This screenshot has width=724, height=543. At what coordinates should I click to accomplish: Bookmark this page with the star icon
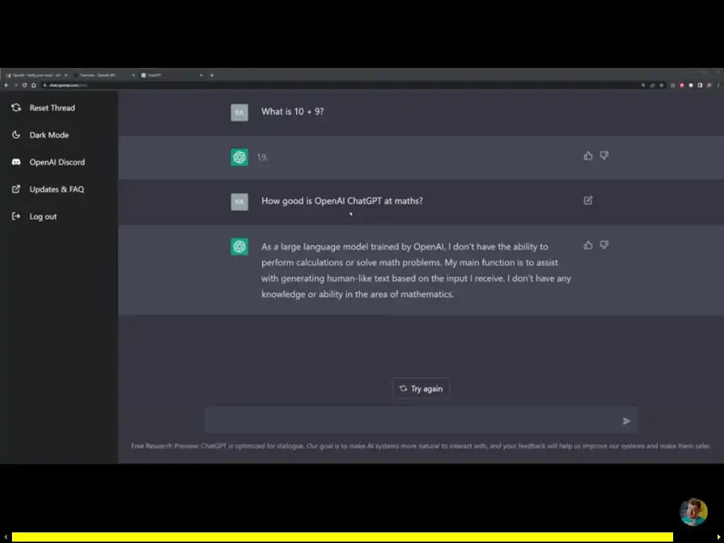tap(662, 85)
